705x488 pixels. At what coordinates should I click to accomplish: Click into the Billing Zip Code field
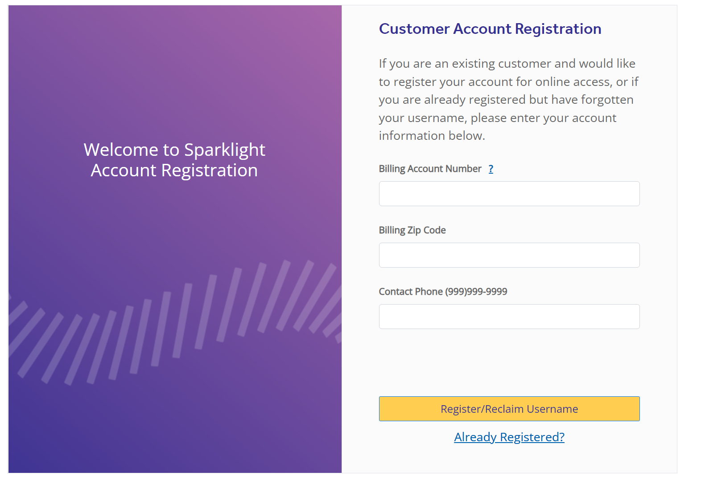(509, 255)
